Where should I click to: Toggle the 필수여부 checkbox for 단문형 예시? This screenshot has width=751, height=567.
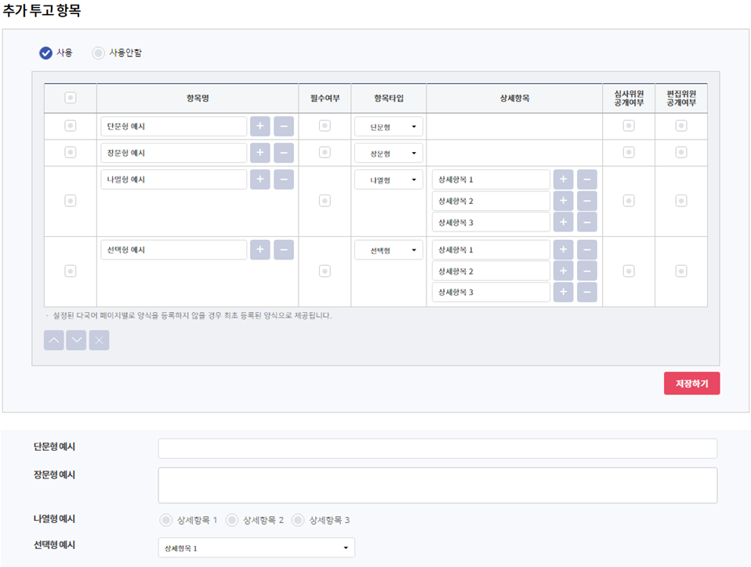point(325,125)
